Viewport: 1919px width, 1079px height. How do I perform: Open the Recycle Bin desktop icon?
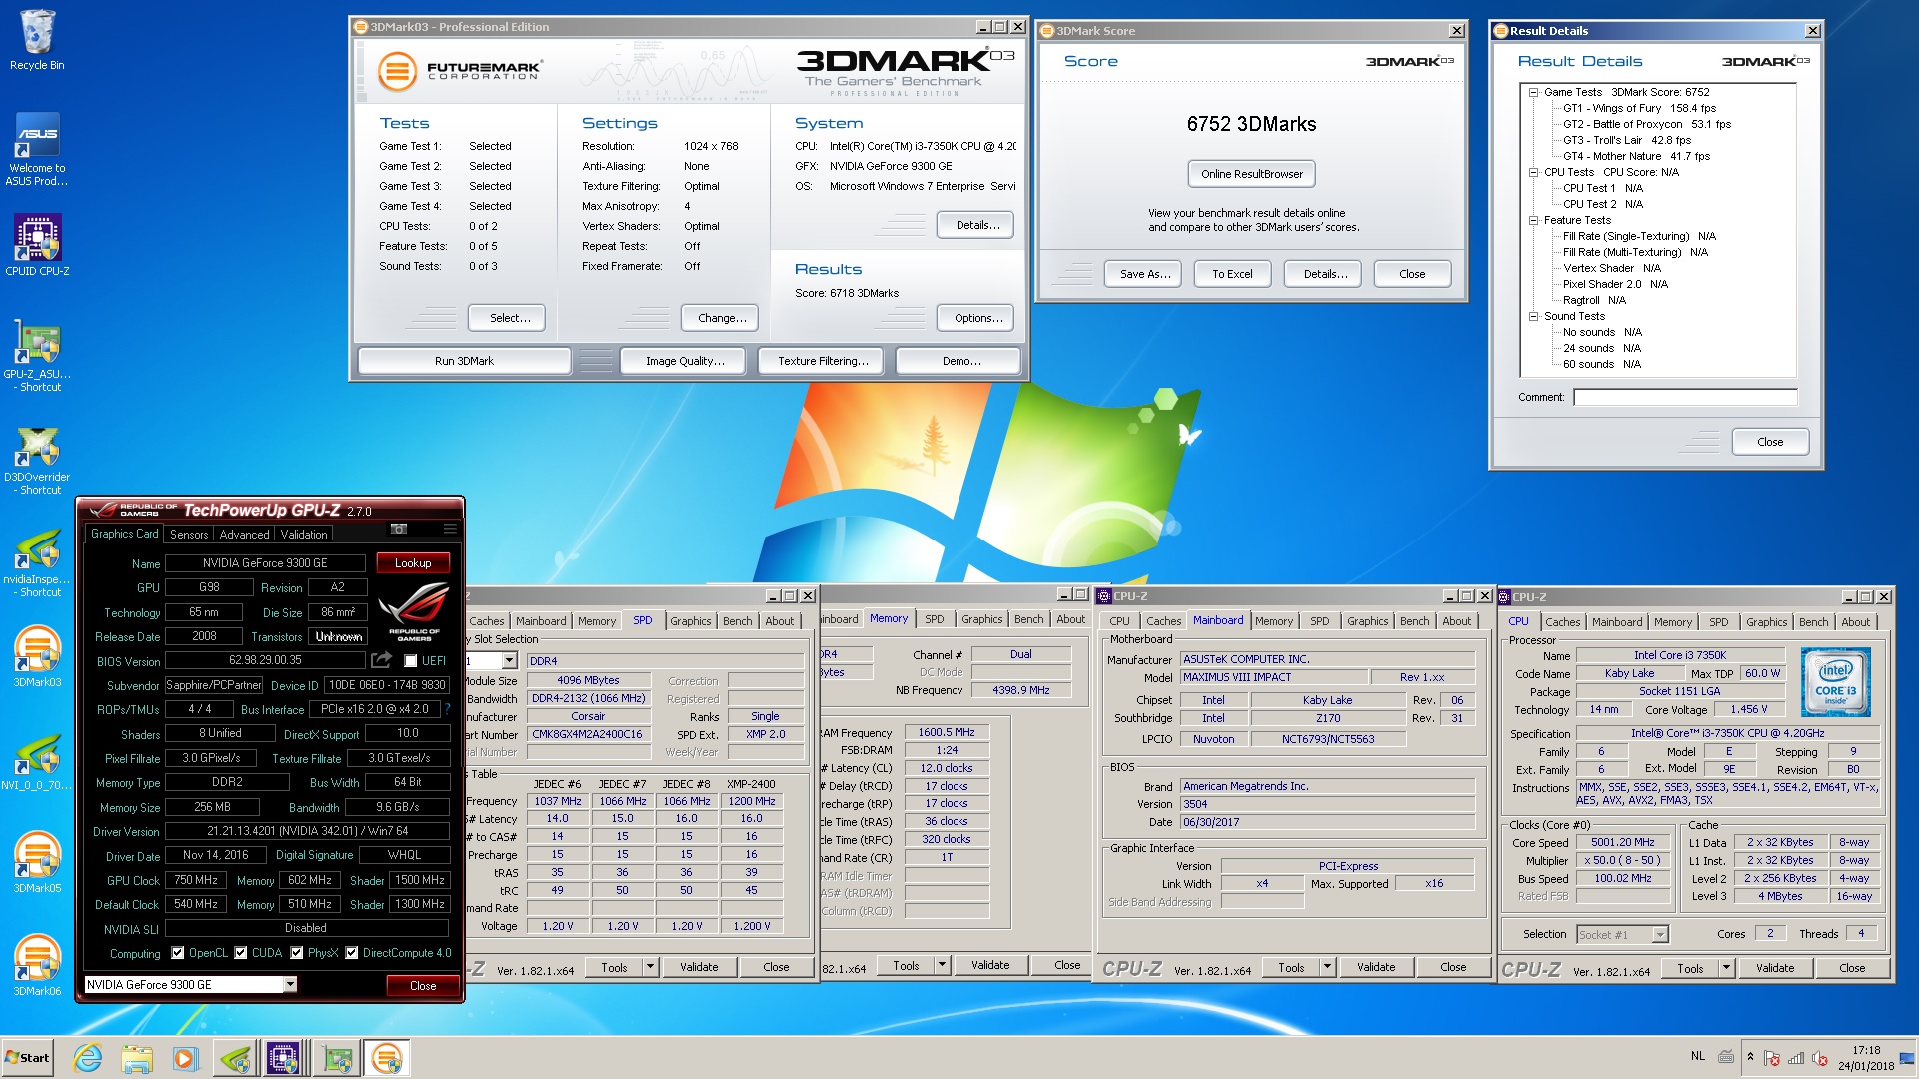(x=37, y=40)
